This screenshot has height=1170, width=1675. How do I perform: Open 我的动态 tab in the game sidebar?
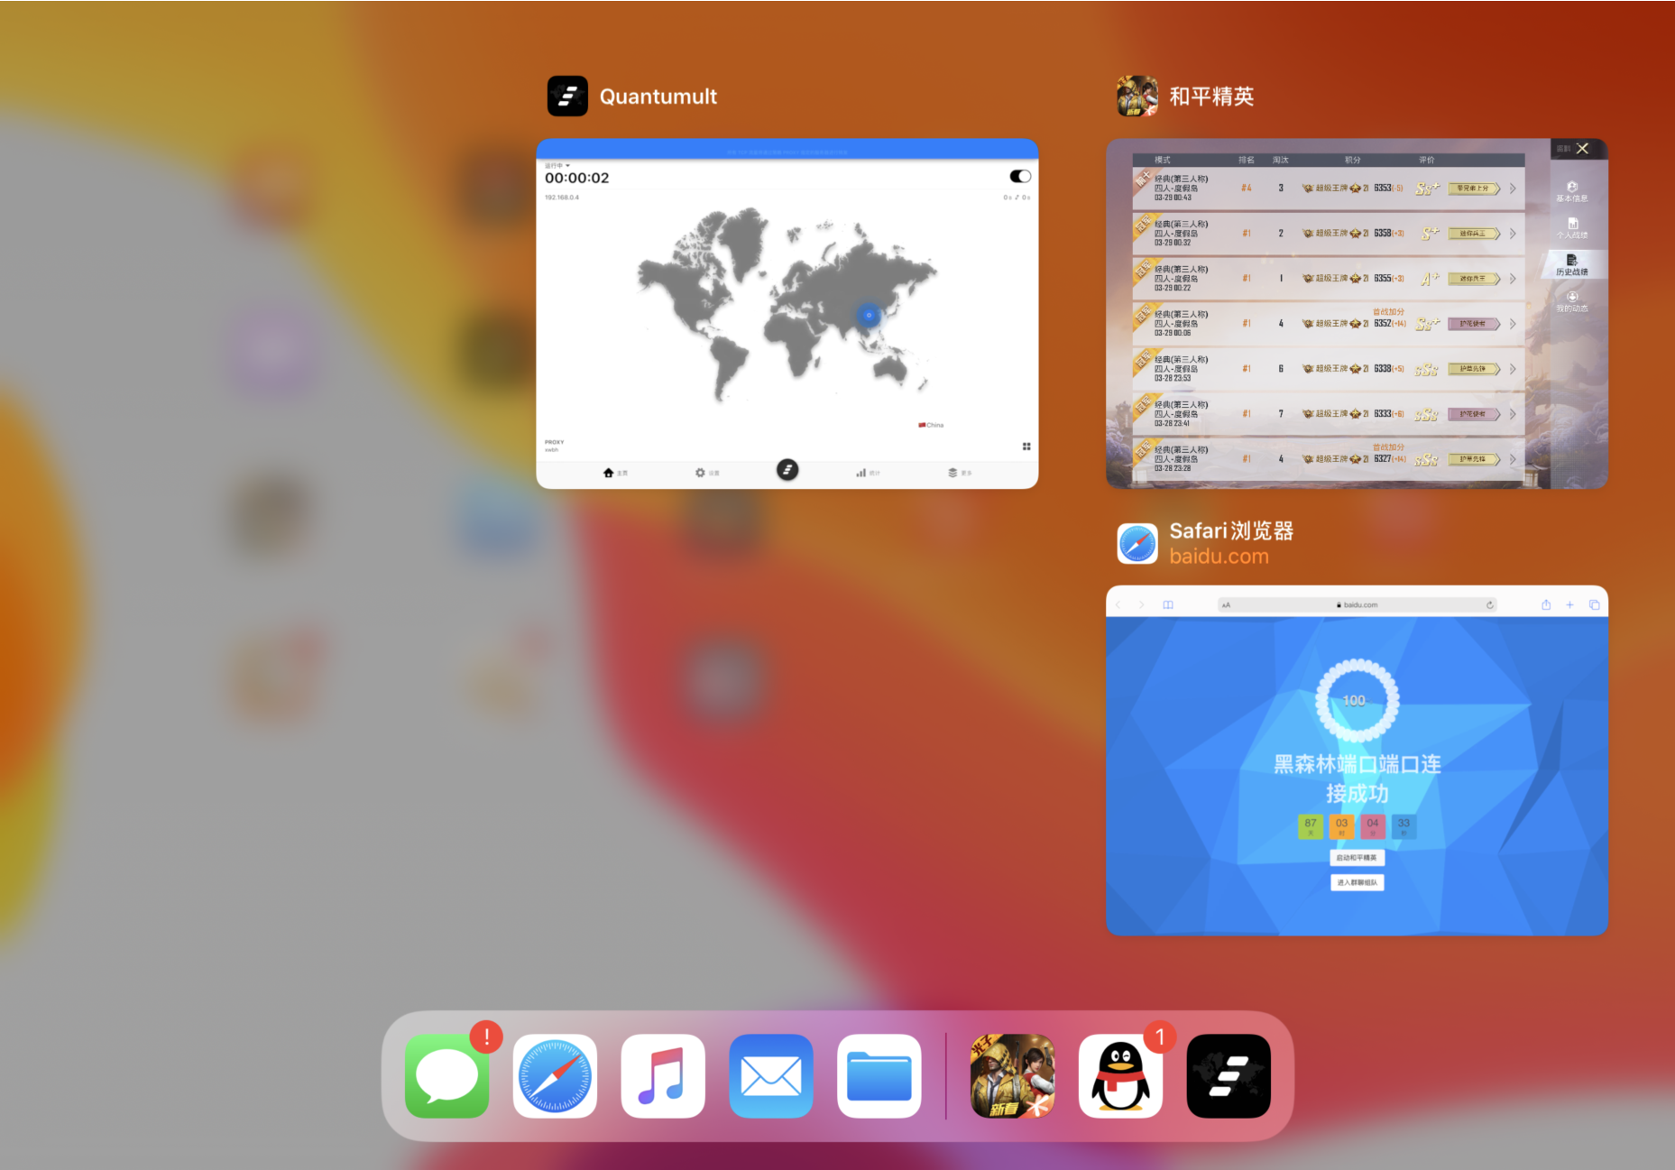click(x=1572, y=302)
